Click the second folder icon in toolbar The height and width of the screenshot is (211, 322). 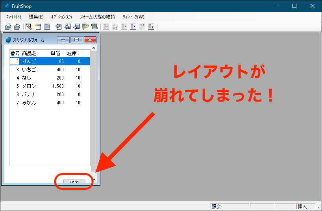[17, 26]
